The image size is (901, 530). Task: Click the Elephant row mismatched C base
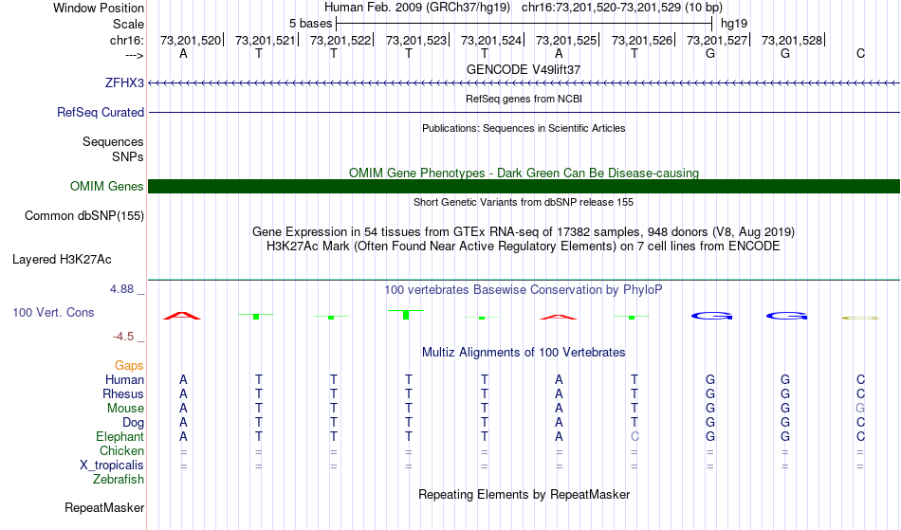click(634, 436)
